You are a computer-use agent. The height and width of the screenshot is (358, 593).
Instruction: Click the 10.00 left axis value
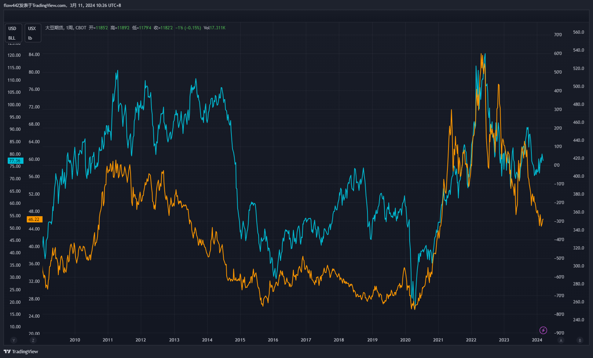click(15, 327)
